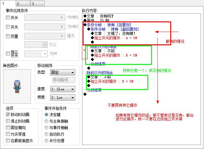Select the 并行处理 start condition
This screenshot has width=204, height=149.
pos(46,141)
